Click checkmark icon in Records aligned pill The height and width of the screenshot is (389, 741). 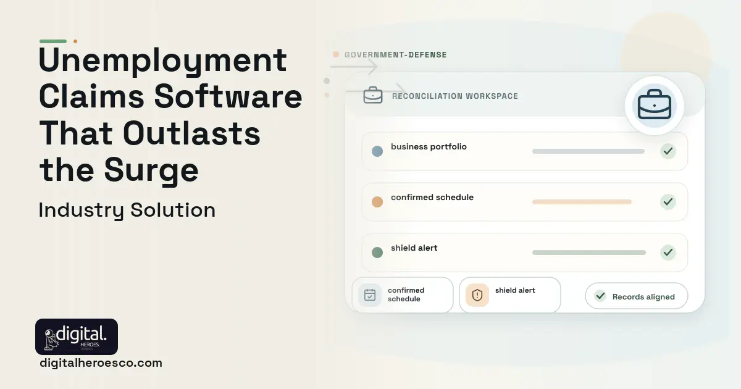(600, 296)
